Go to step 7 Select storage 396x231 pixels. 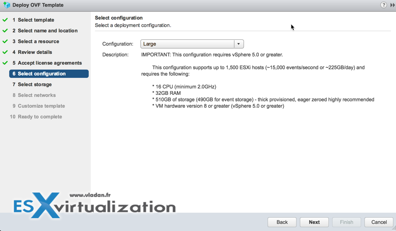tap(32, 84)
